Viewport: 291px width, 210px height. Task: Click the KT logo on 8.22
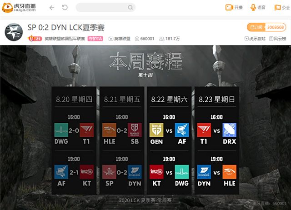(156, 172)
